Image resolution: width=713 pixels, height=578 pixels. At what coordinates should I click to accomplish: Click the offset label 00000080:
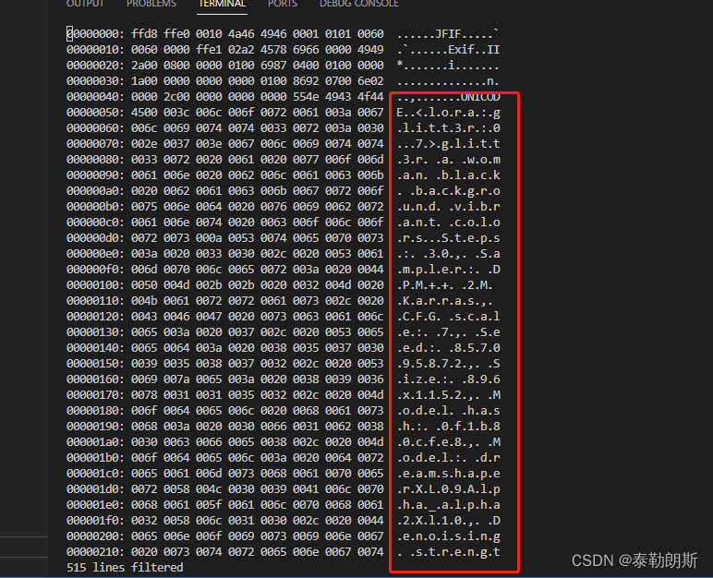tap(95, 159)
